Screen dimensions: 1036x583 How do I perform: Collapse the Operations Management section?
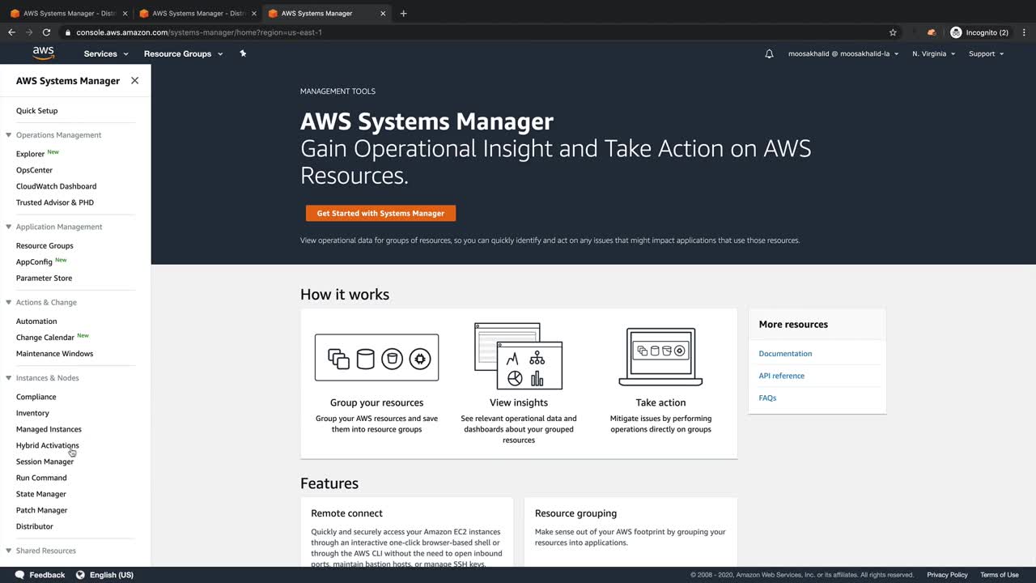tap(9, 135)
